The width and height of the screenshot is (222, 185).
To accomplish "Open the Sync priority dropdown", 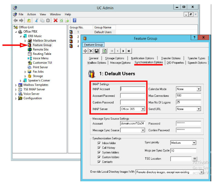I will [x=194, y=143].
